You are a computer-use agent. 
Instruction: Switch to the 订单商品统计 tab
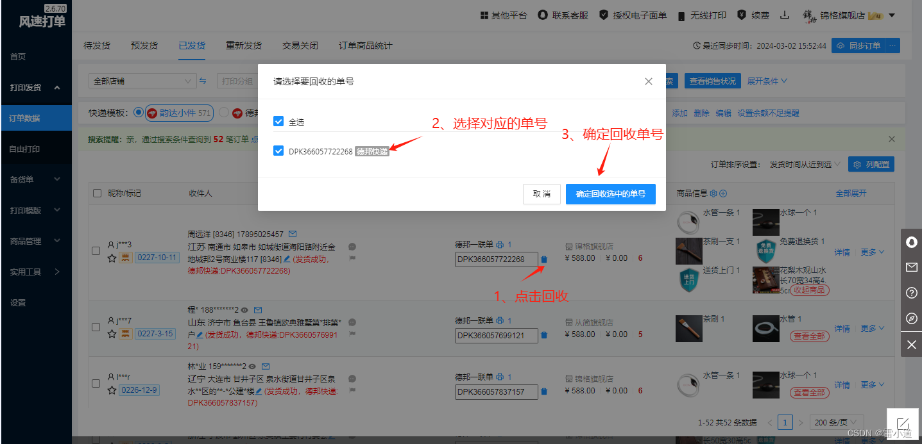(x=366, y=45)
